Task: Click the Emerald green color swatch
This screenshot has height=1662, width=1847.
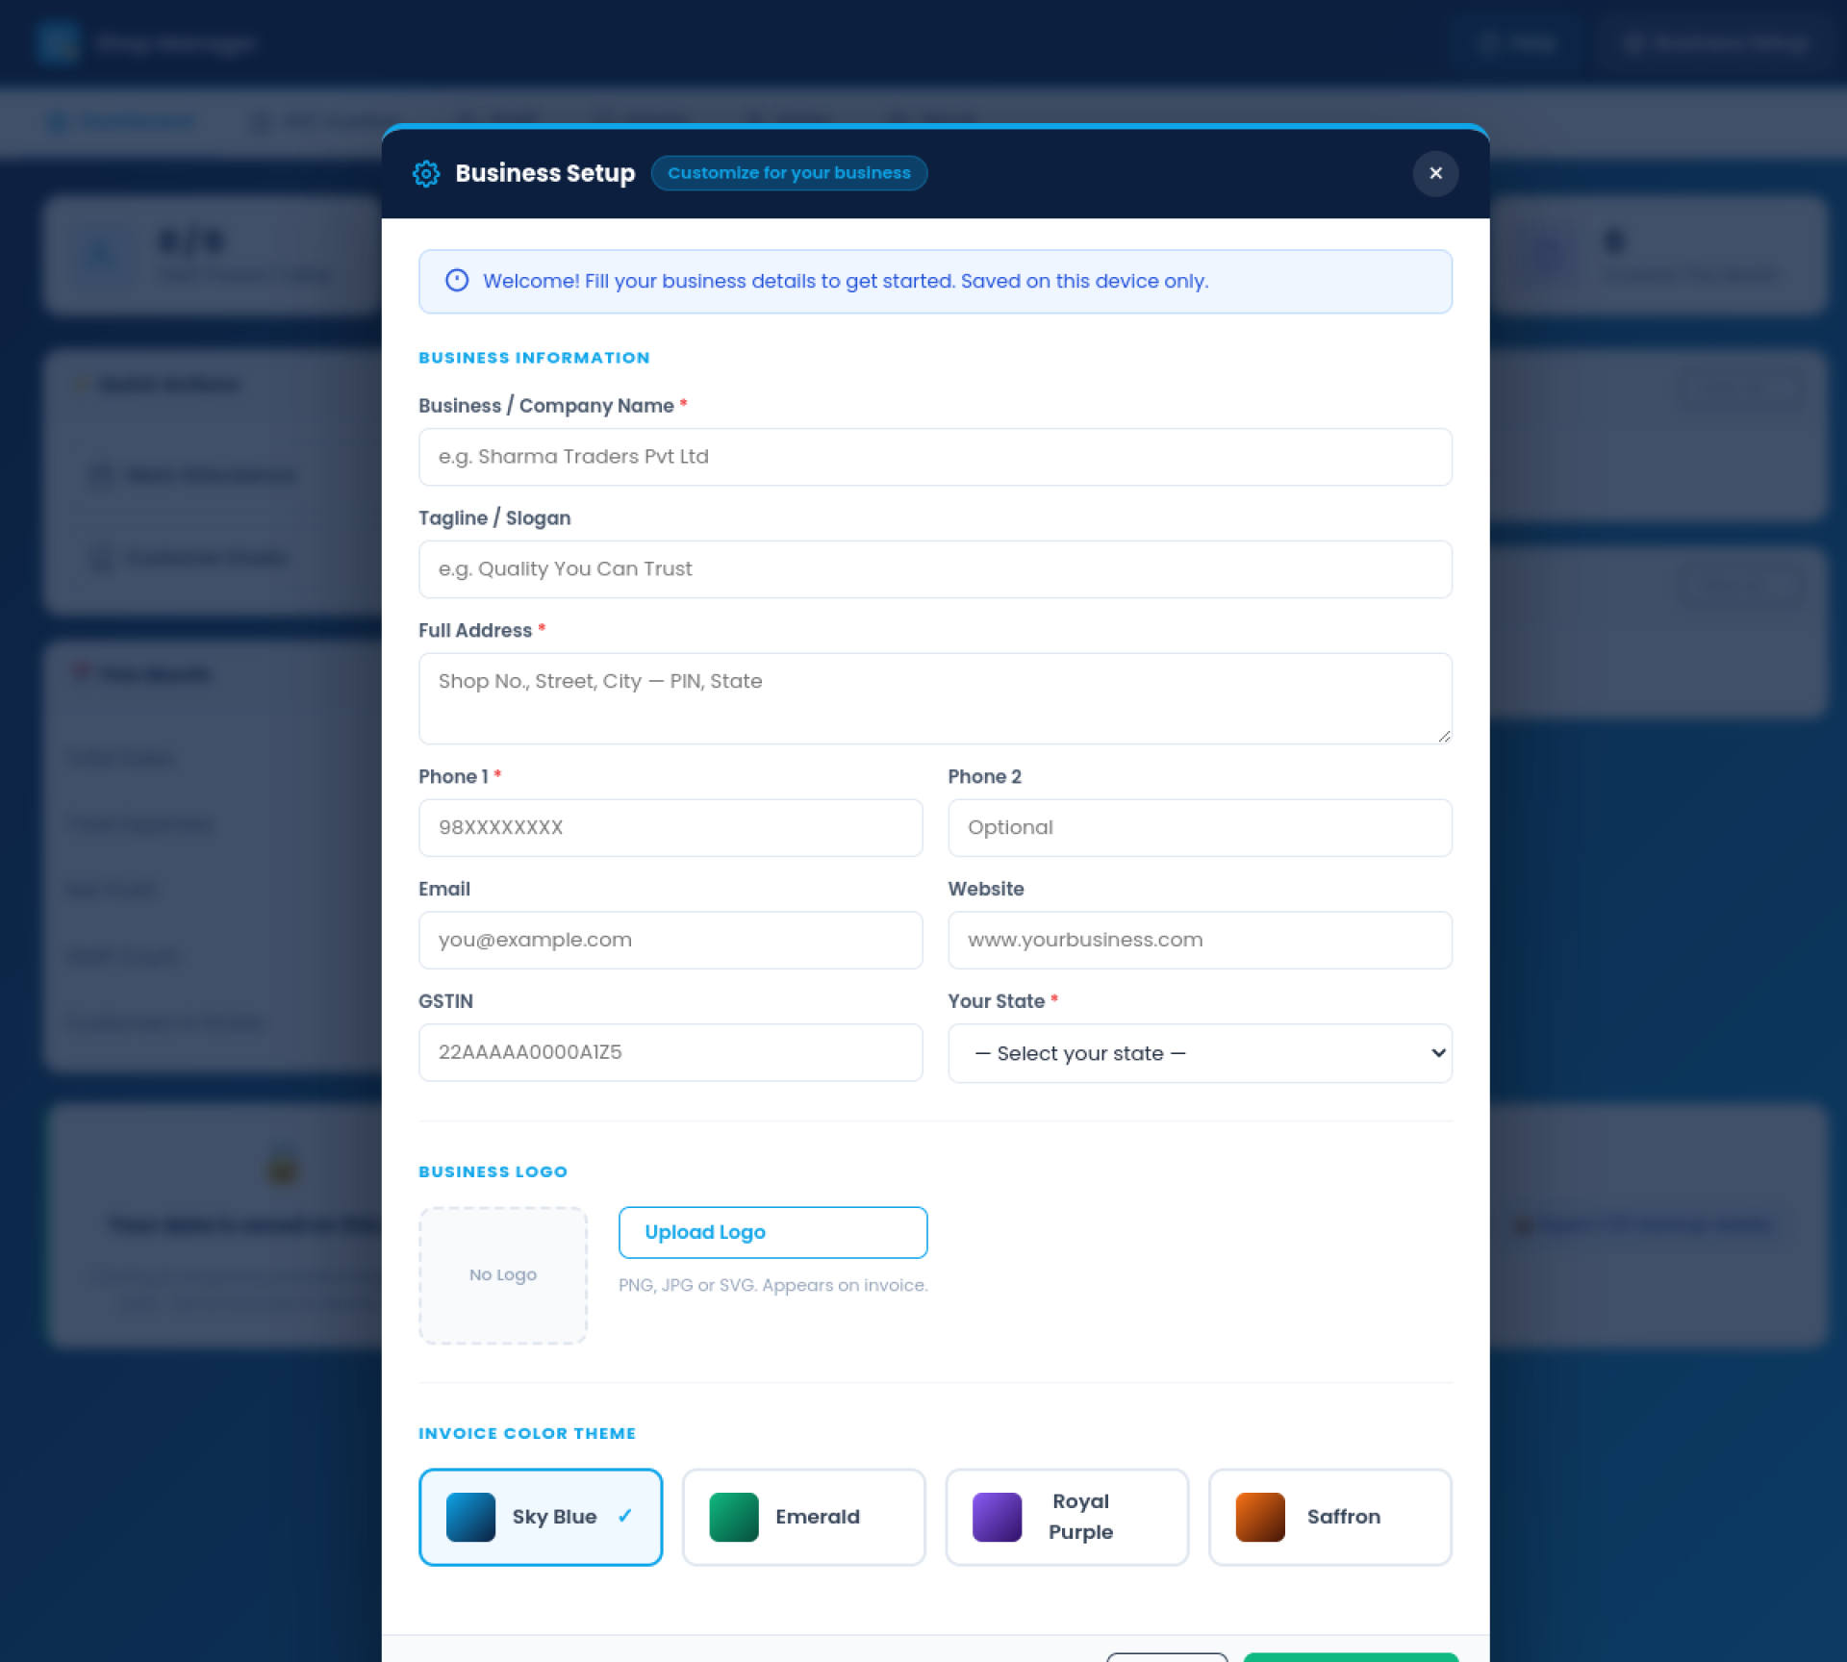Action: click(x=734, y=1517)
